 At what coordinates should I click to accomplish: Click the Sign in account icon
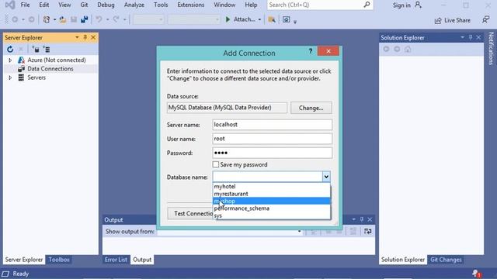coord(419,5)
